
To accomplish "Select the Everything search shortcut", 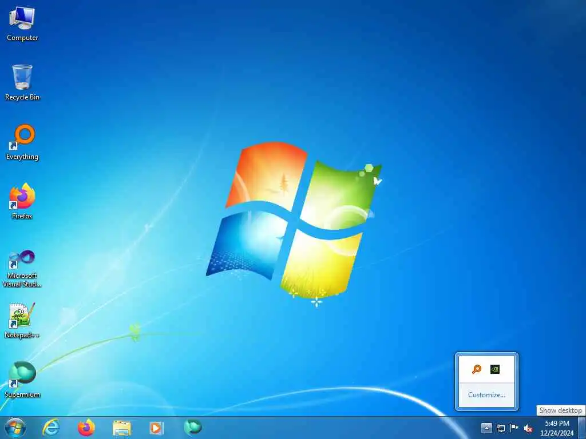I will coord(22,142).
